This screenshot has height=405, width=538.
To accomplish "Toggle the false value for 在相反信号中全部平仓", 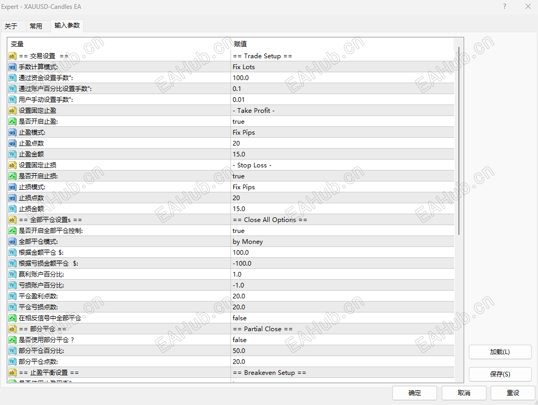I will [x=342, y=318].
